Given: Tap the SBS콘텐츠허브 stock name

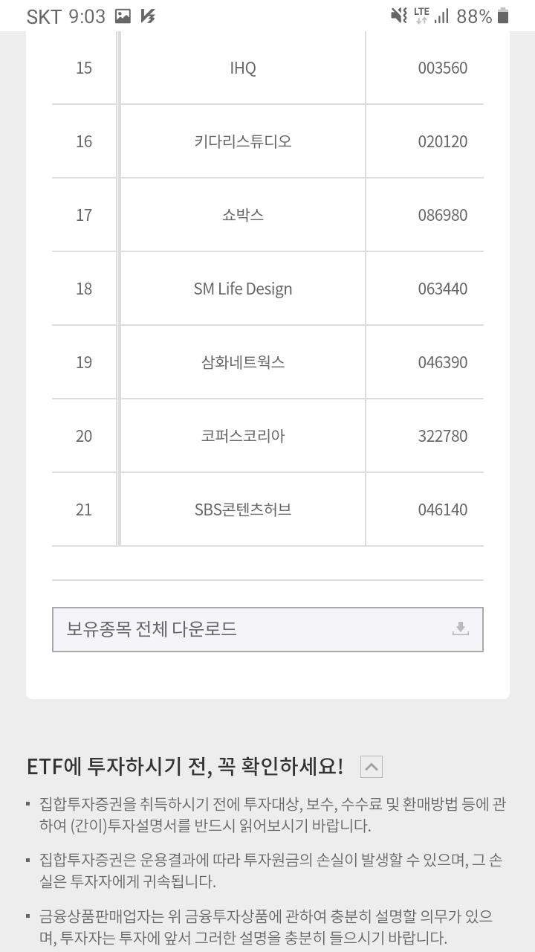Looking at the screenshot, I should coord(243,509).
